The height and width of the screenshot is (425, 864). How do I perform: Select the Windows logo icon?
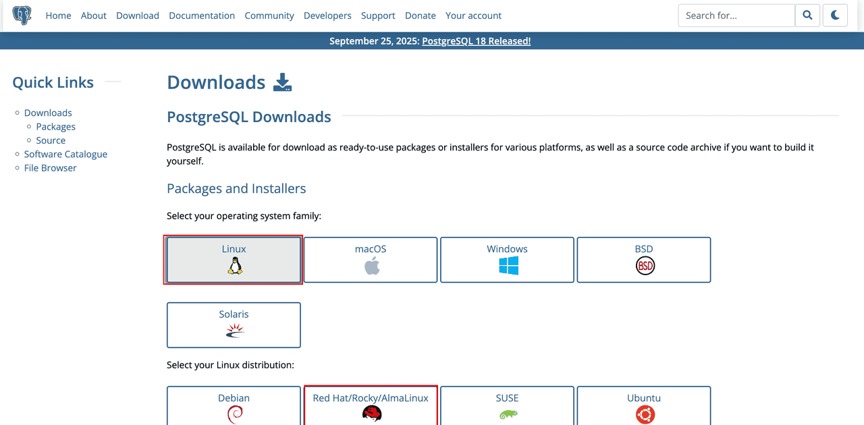pos(507,264)
